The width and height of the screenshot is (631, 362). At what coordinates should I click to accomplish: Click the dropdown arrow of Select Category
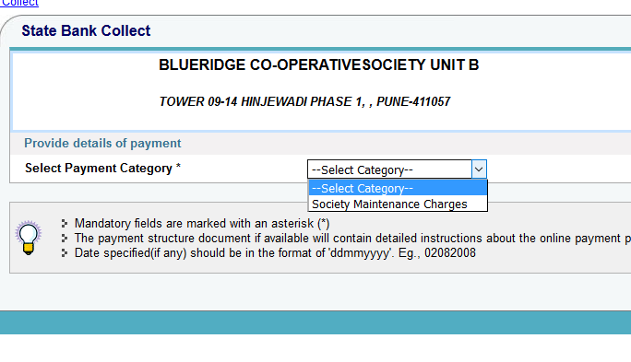coord(479,169)
